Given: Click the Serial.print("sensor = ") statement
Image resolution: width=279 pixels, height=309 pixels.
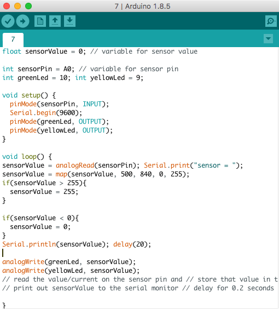Looking at the screenshot, I should coord(194,165).
